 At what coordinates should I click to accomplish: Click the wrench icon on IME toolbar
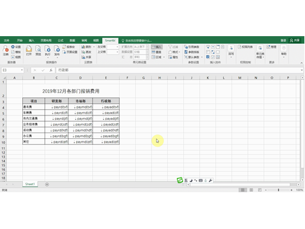pos(211,180)
